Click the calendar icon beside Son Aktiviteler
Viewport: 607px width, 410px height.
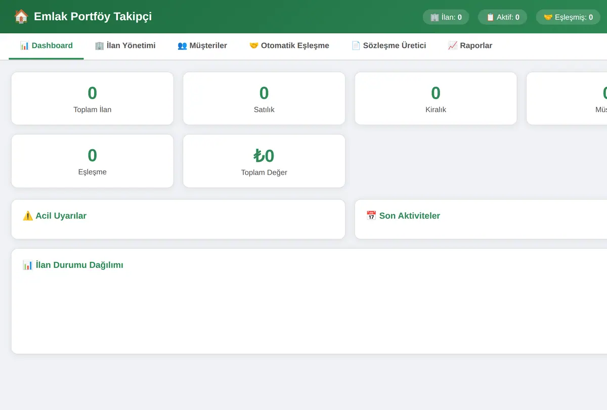tap(371, 216)
